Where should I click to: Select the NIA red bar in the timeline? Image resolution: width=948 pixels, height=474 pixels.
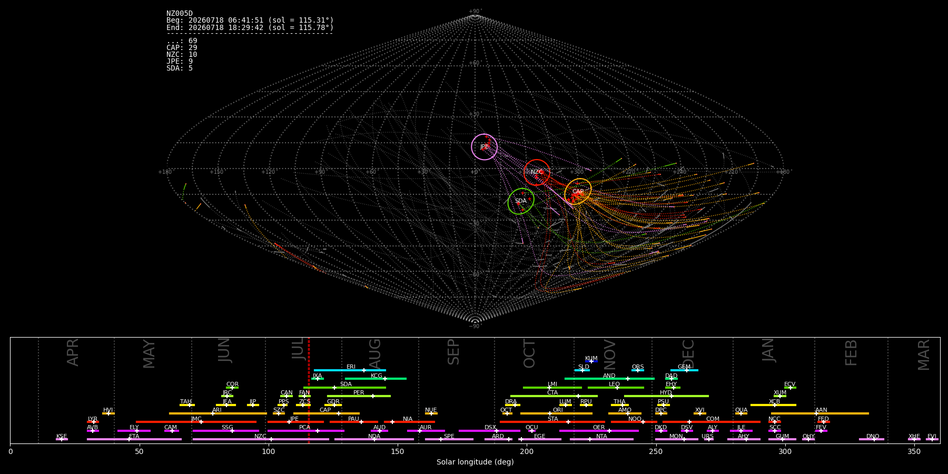pos(409,422)
